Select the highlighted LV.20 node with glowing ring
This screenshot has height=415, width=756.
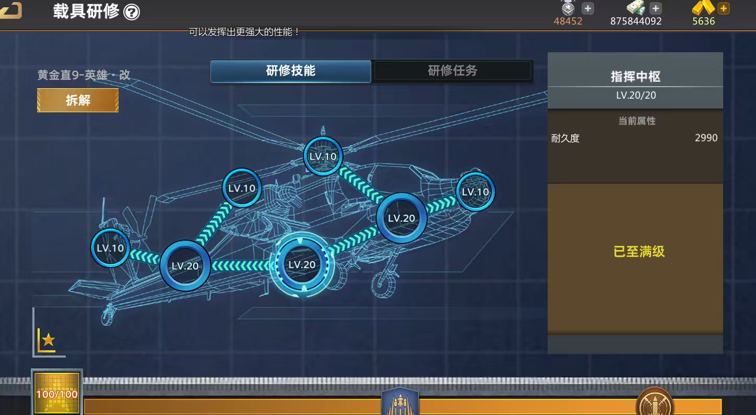coord(302,265)
